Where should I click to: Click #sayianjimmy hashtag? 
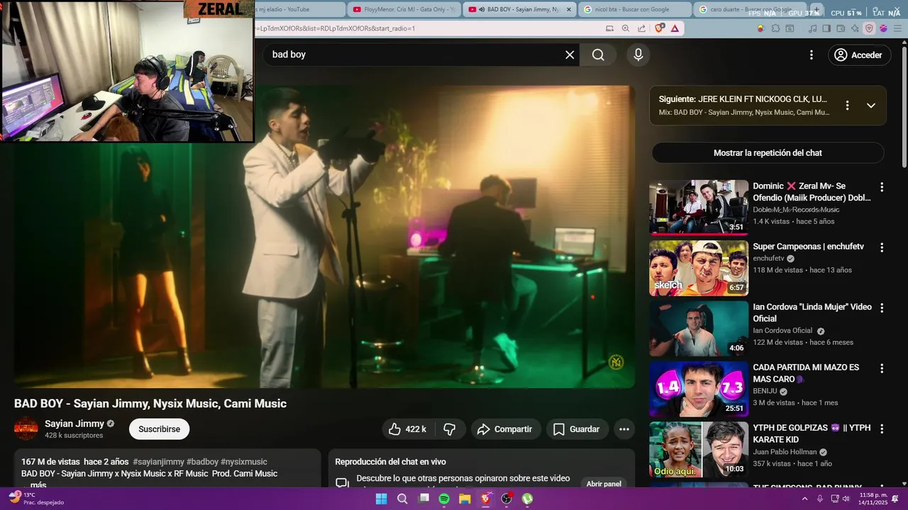click(158, 462)
